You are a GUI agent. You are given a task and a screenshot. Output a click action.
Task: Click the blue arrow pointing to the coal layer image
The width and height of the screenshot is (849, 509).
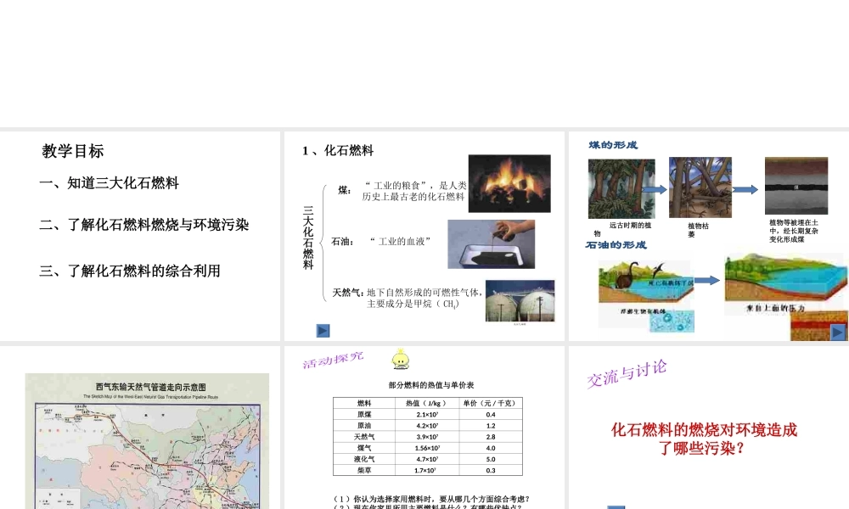pos(745,189)
